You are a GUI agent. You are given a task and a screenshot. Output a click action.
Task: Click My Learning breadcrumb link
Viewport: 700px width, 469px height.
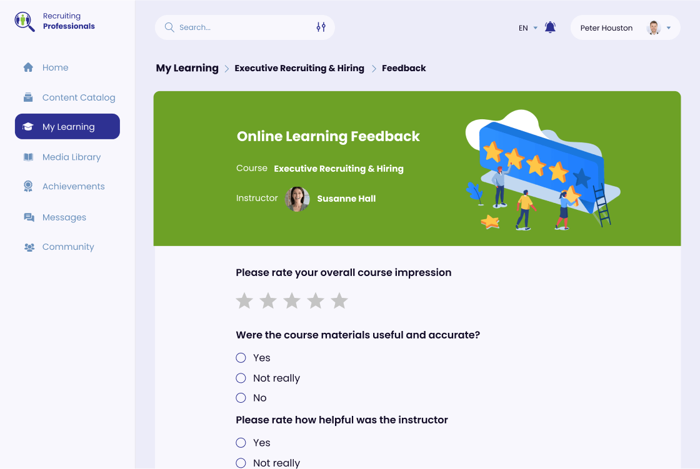[x=187, y=68]
